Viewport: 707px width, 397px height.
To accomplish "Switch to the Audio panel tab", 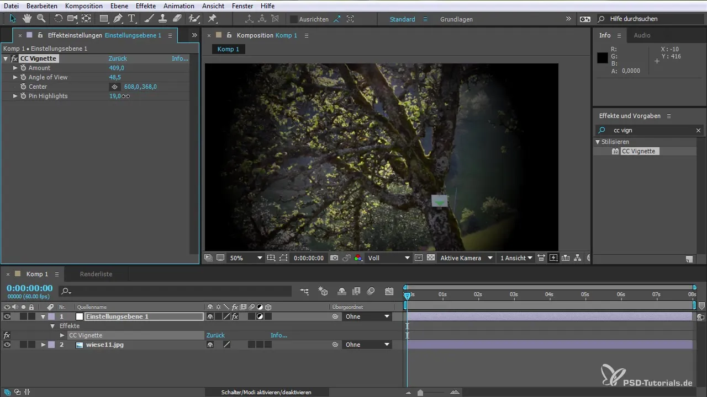I will (x=642, y=35).
